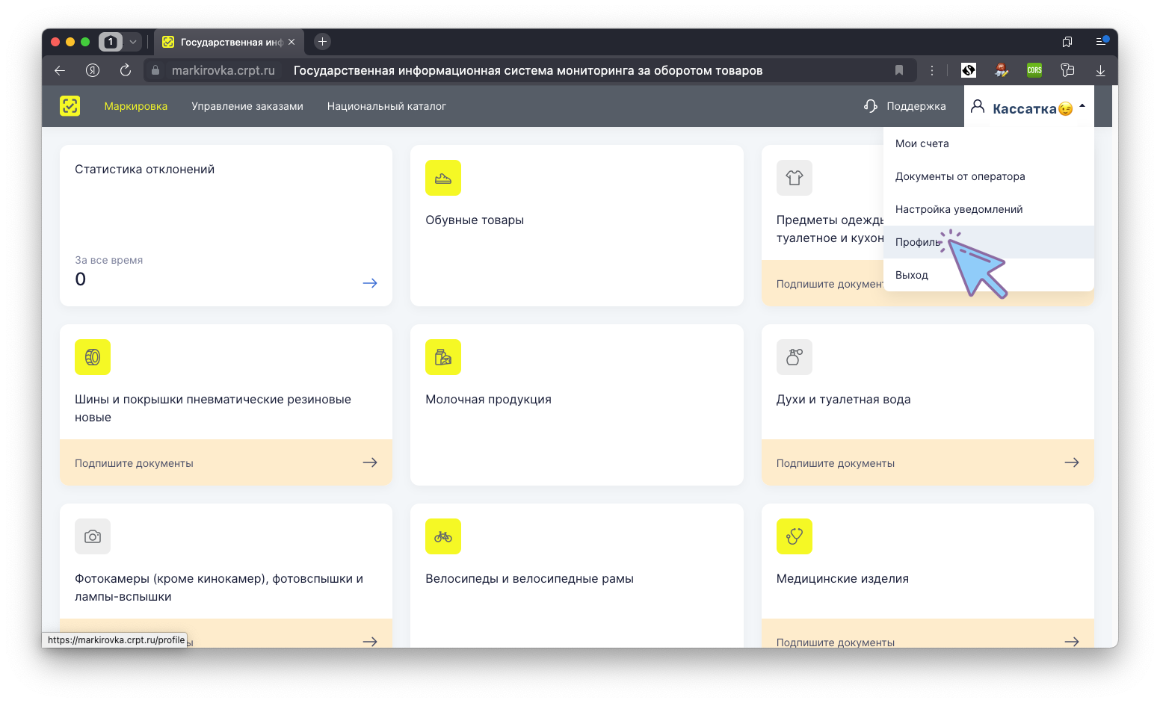Open Мои счета menu entry

click(x=922, y=143)
